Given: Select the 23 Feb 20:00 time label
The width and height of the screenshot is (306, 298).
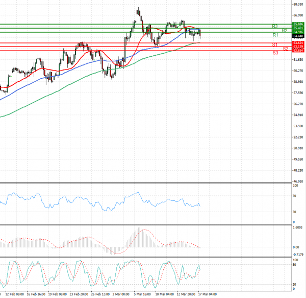Looking at the screenshot, I should pos(79,294).
